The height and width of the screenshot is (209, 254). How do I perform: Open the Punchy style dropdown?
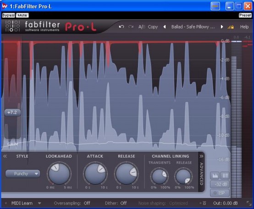point(22,174)
